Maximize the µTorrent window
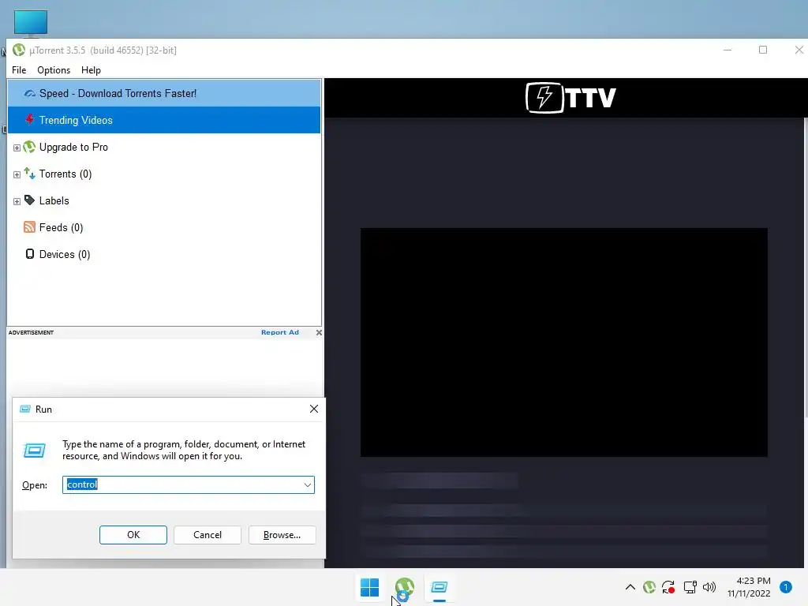 tap(763, 50)
